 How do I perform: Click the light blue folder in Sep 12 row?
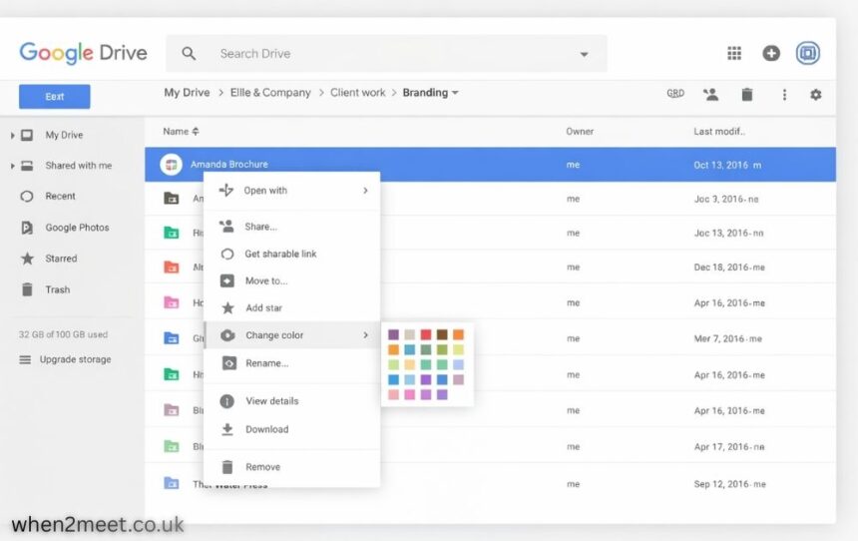[x=172, y=482]
